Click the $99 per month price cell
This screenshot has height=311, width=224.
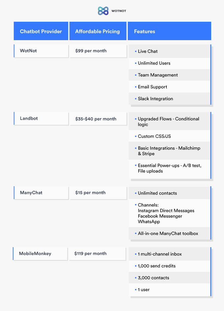coord(98,51)
